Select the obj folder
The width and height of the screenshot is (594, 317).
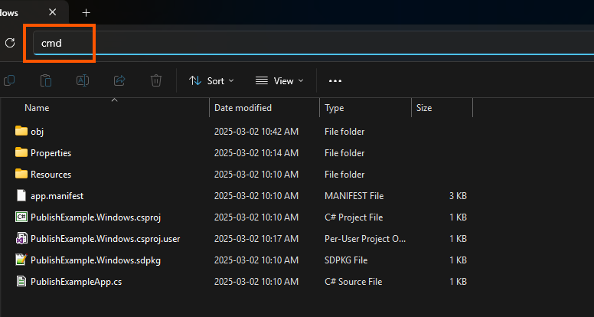(x=37, y=132)
